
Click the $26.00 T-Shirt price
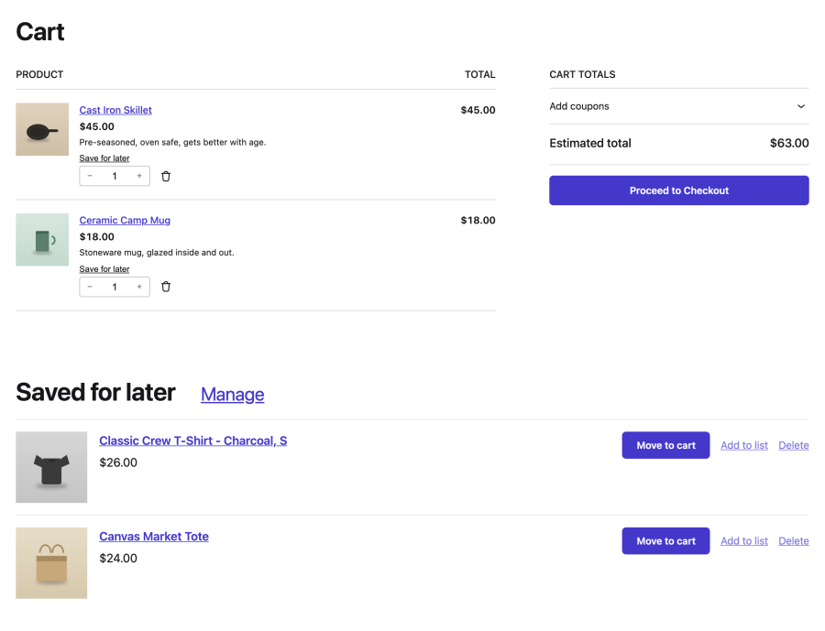118,462
